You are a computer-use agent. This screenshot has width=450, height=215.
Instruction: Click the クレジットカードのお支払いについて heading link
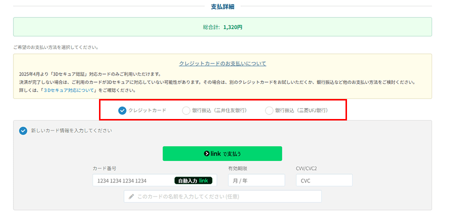pyautogui.click(x=222, y=63)
